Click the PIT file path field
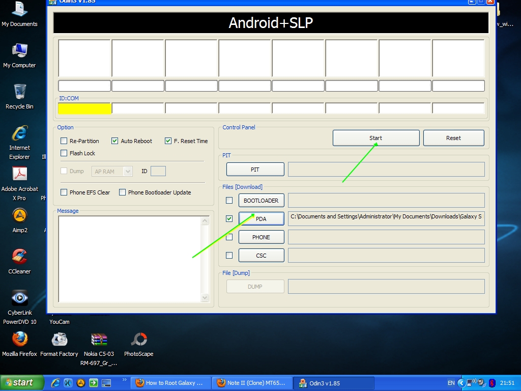The width and height of the screenshot is (521, 391). 386,170
